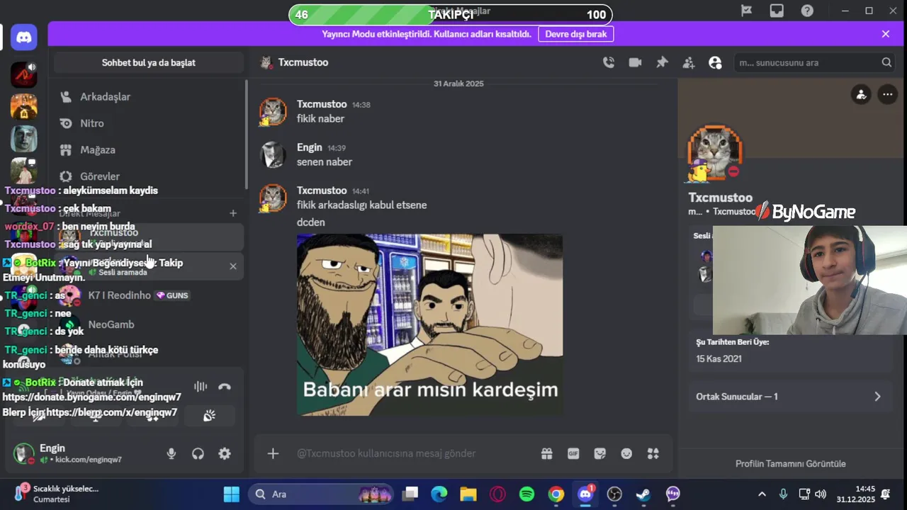The height and width of the screenshot is (510, 907).
Task: Click Txcmustoo's profile avatar in side panel
Action: (715, 152)
